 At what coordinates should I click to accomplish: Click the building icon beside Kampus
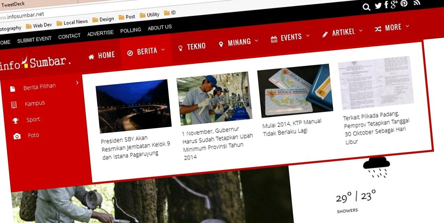point(14,105)
